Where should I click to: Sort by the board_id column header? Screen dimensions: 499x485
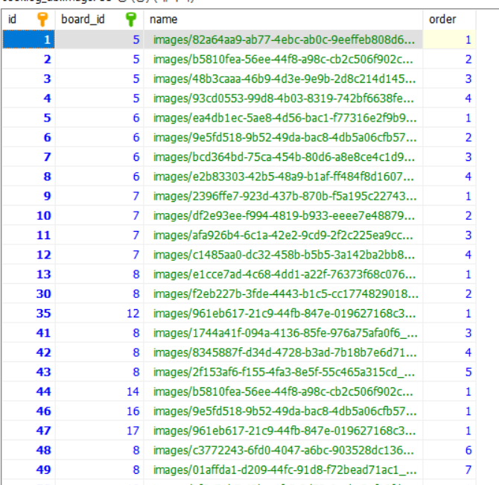(99, 19)
